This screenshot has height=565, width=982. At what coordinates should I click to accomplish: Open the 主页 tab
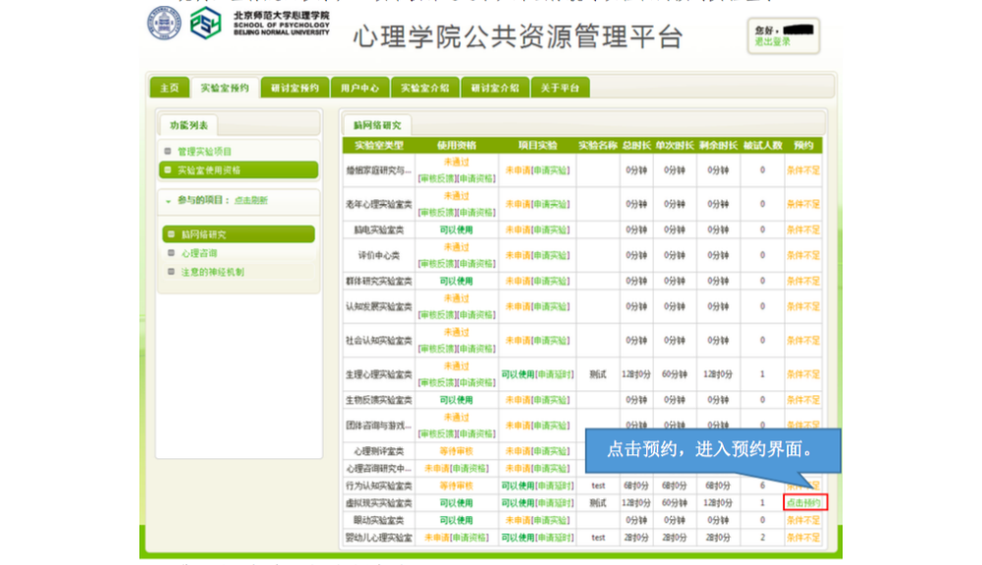click(169, 87)
